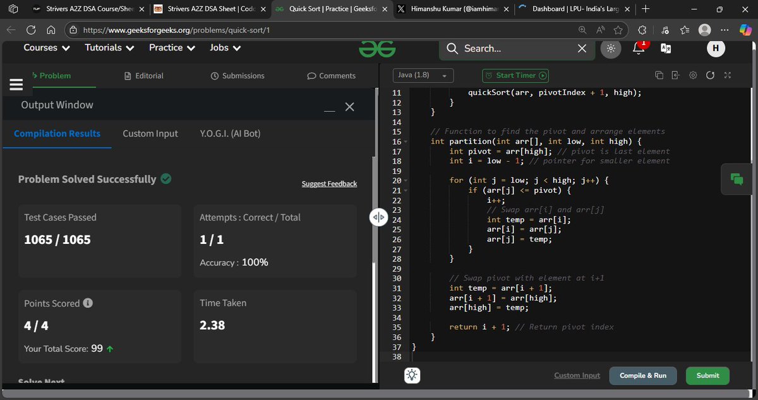Expand the Jobs dropdown menu

coord(224,47)
